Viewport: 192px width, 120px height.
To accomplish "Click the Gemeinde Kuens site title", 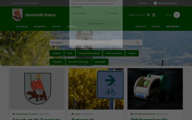I will point(40,15).
